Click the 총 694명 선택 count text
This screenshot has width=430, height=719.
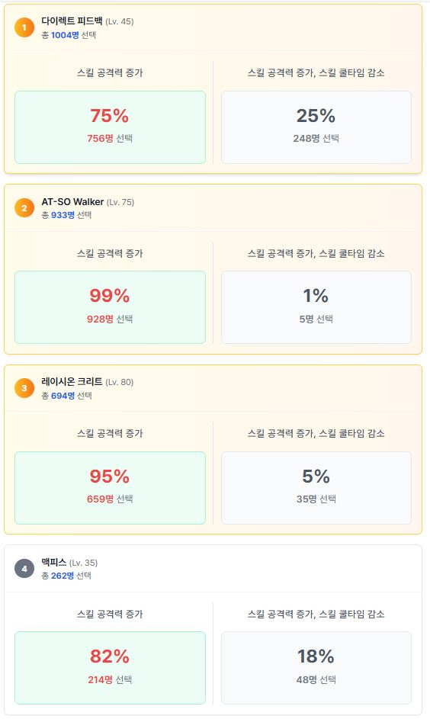(x=67, y=395)
